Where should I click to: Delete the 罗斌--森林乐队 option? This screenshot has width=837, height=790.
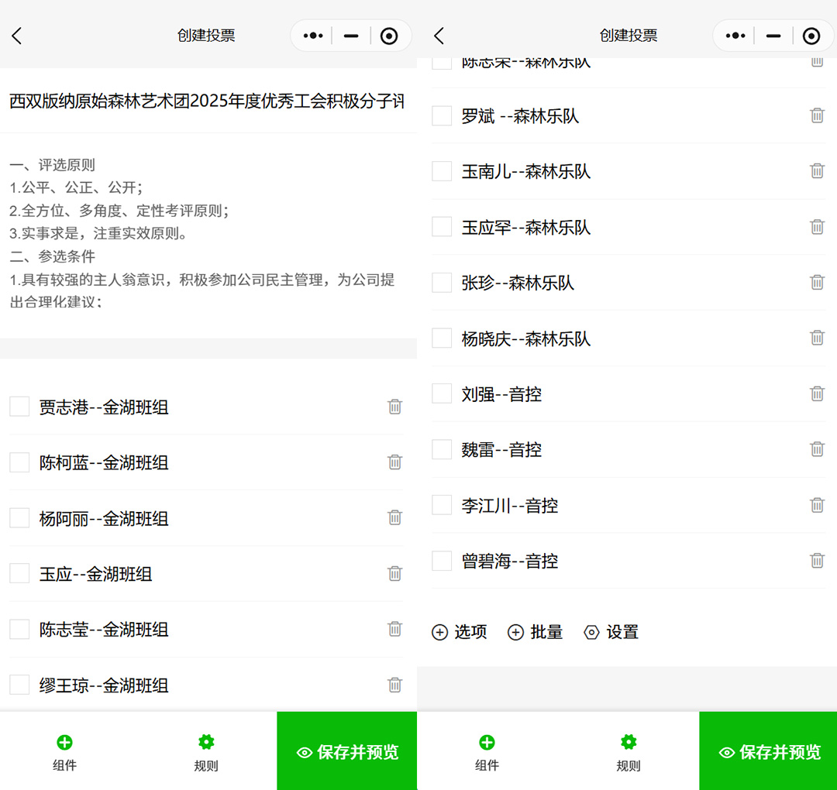click(817, 115)
